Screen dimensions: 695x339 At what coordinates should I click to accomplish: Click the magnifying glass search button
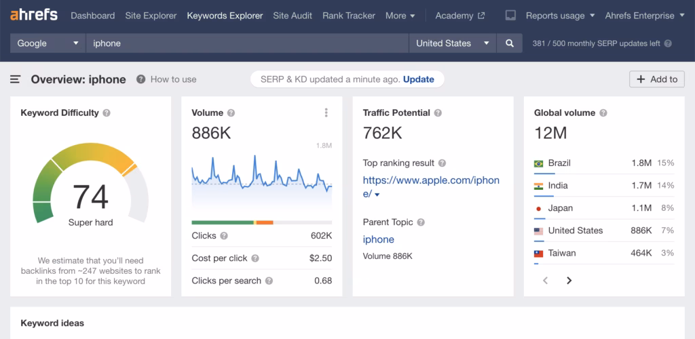(x=509, y=43)
